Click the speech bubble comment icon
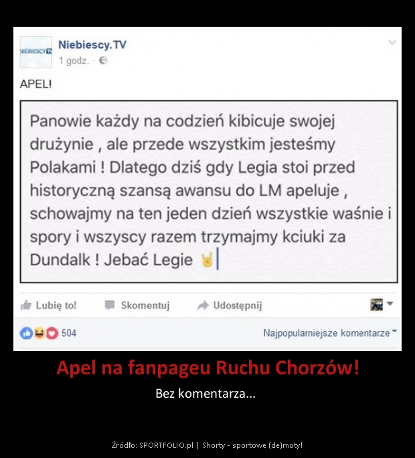 tap(110, 305)
